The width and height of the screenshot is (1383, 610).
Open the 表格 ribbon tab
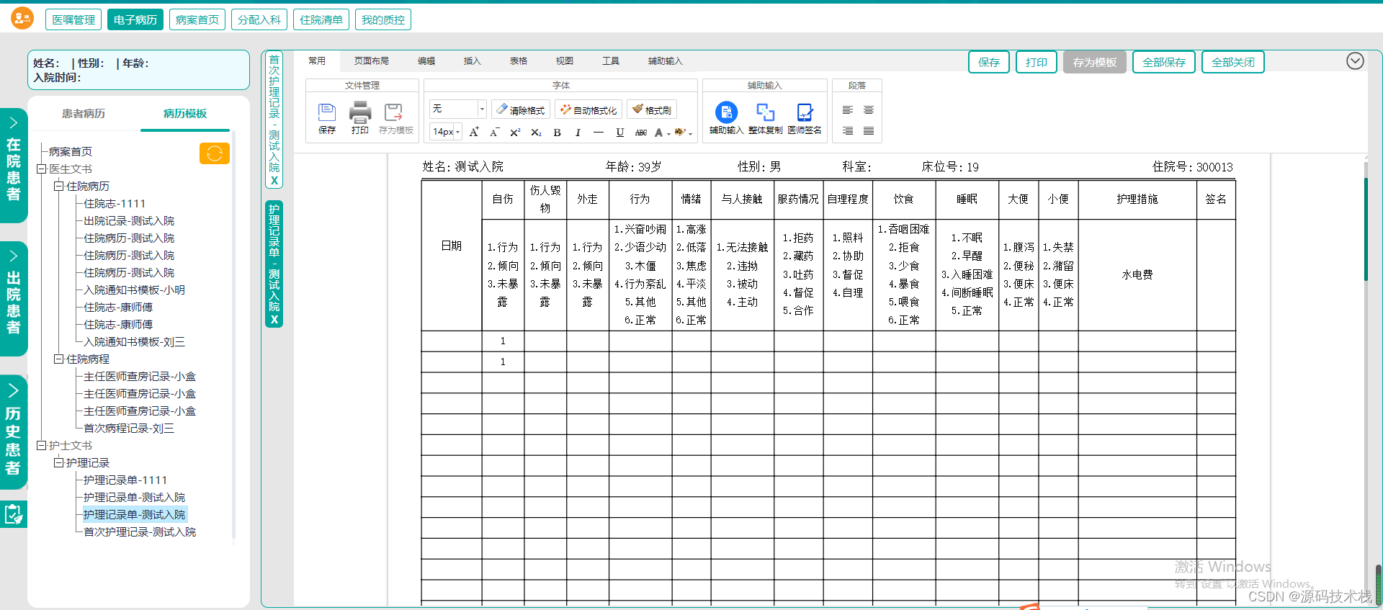519,61
